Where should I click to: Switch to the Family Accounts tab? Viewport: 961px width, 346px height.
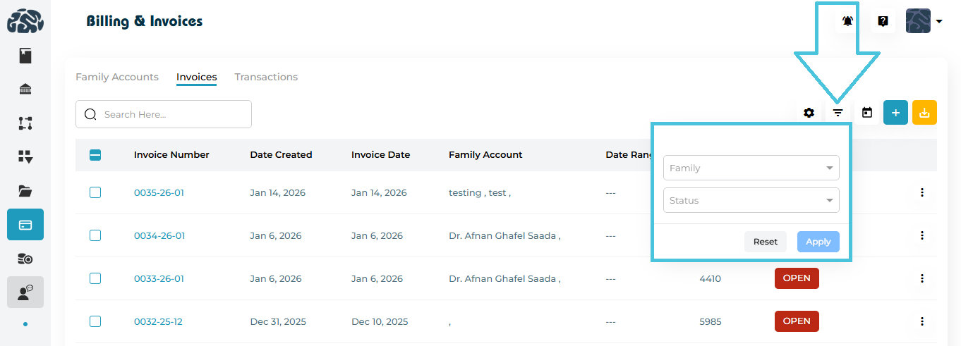[117, 77]
